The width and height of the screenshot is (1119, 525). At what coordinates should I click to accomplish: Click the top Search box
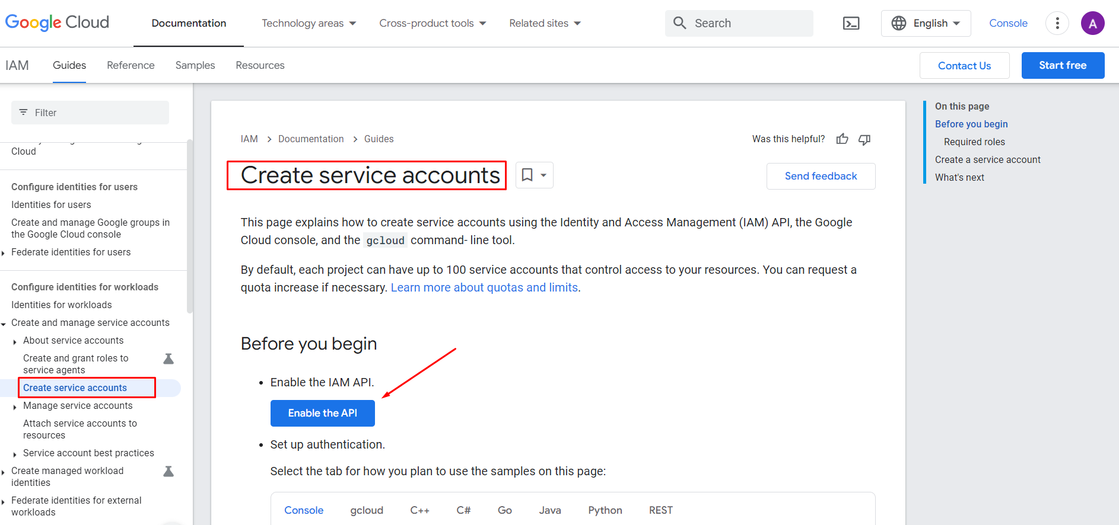[x=739, y=23]
